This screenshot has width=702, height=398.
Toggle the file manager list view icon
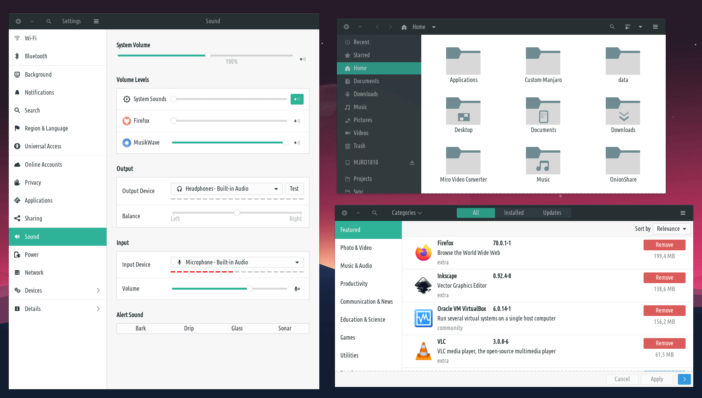click(628, 27)
